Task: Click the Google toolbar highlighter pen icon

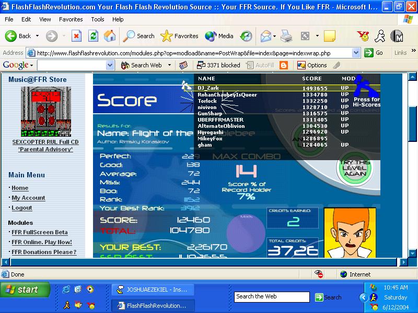Action: tap(336, 65)
